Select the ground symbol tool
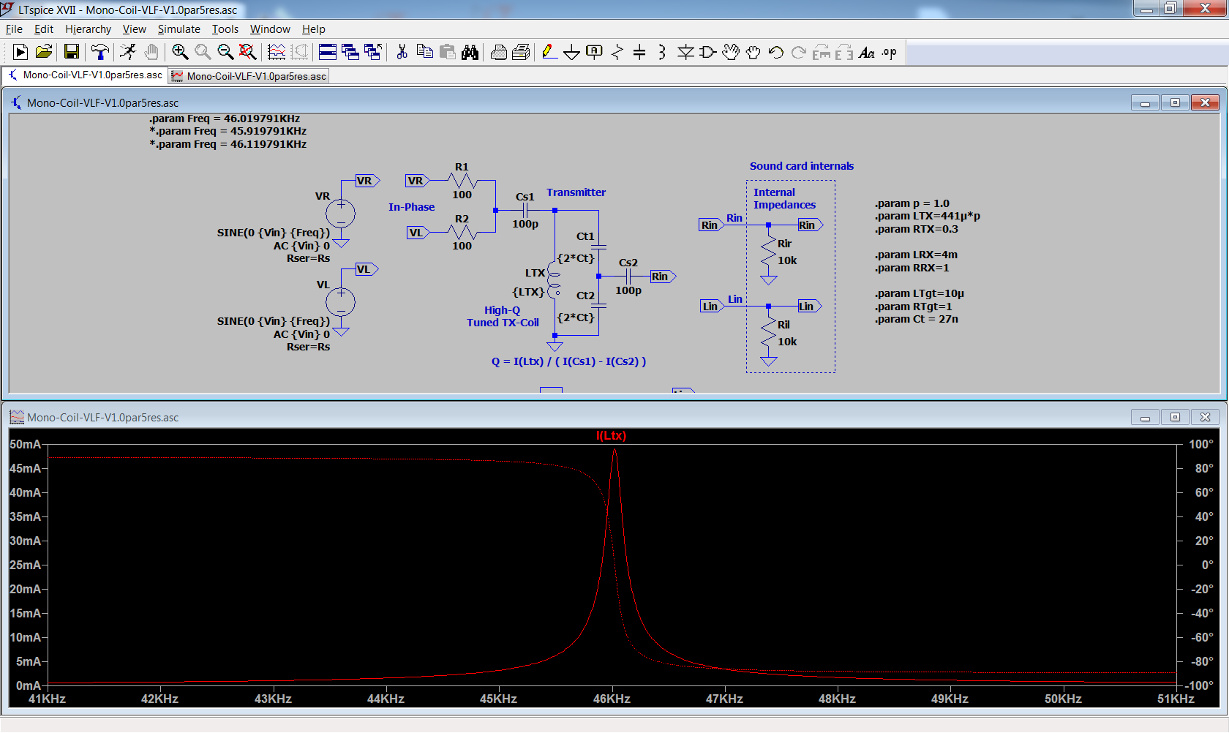 click(571, 52)
